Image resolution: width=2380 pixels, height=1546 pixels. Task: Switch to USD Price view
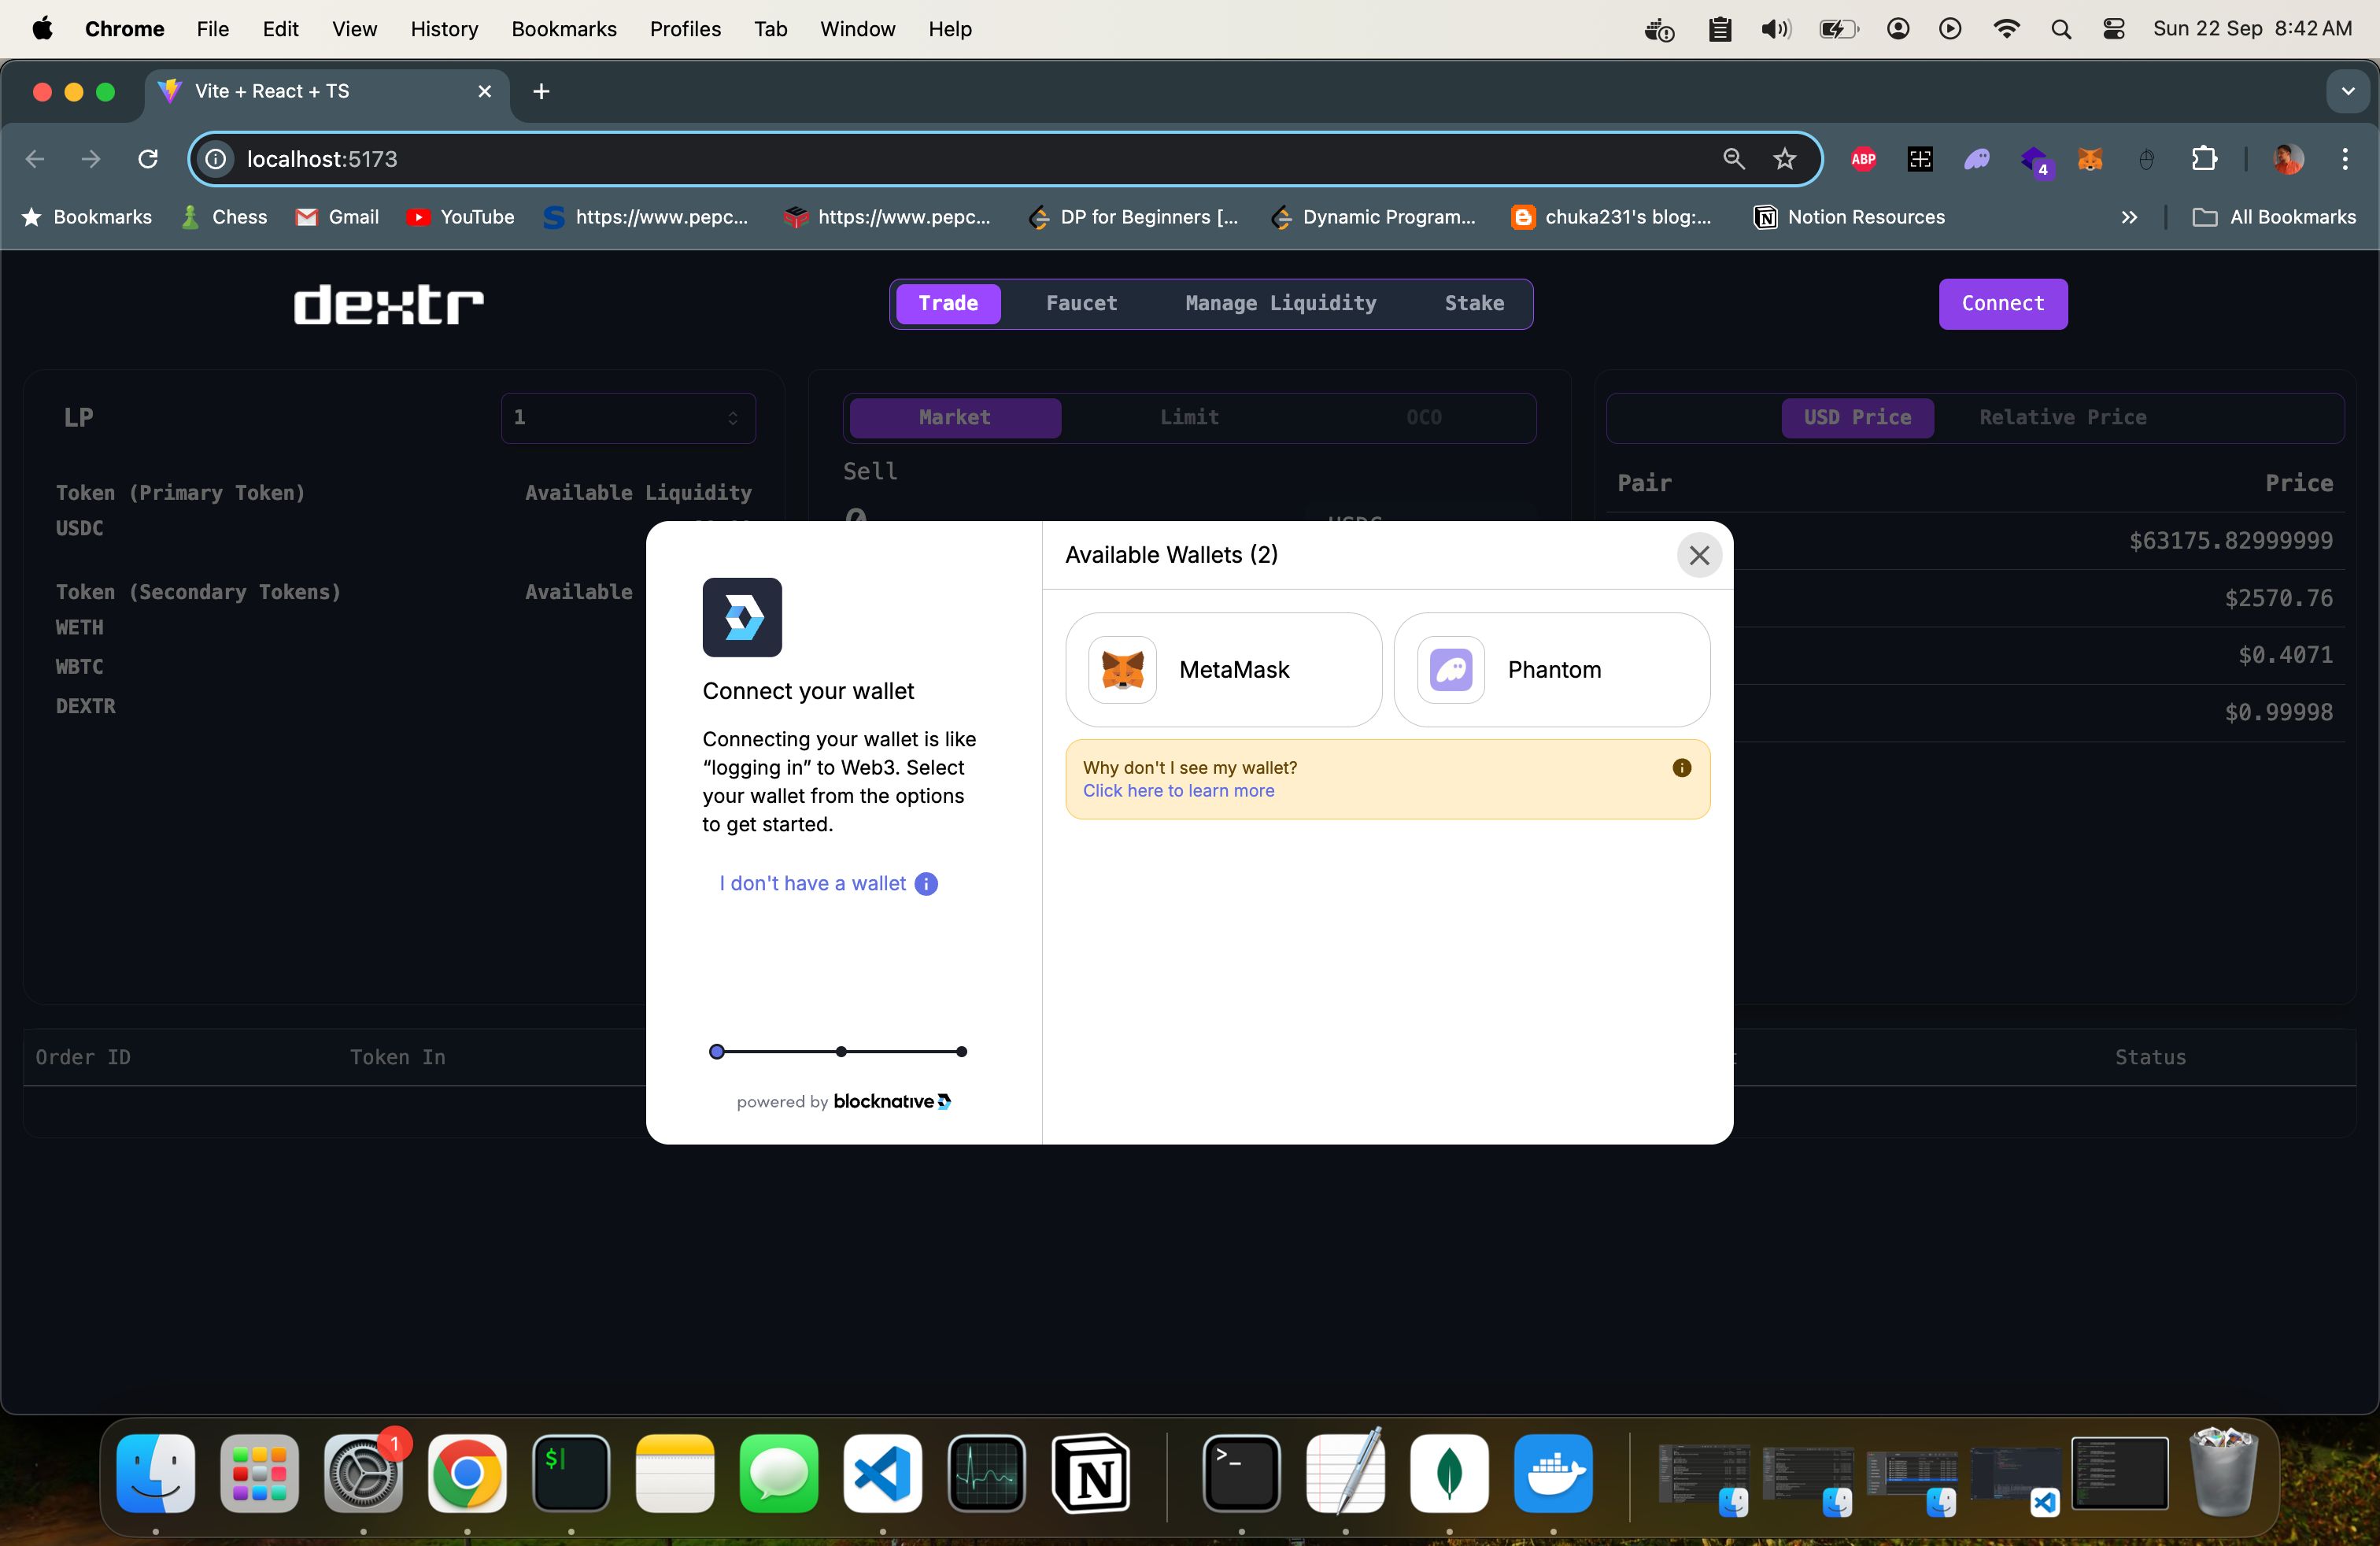(1858, 416)
